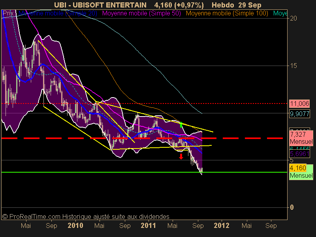Click the 'Hebdo' timeframe label

[x=223, y=5]
